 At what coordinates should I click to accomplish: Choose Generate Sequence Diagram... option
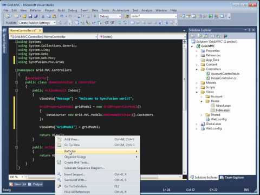(x=97, y=168)
